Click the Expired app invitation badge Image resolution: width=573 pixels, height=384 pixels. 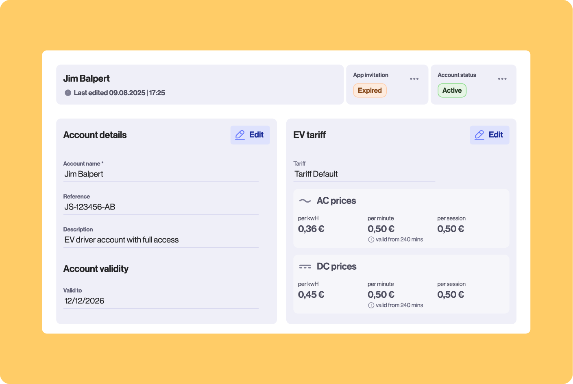(369, 90)
